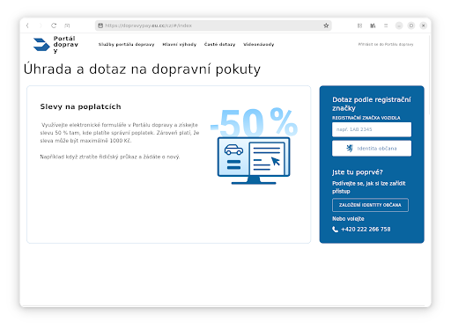The width and height of the screenshot is (451, 329).
Task: Click the Jste tu poprvé? heading
Action: coord(358,172)
